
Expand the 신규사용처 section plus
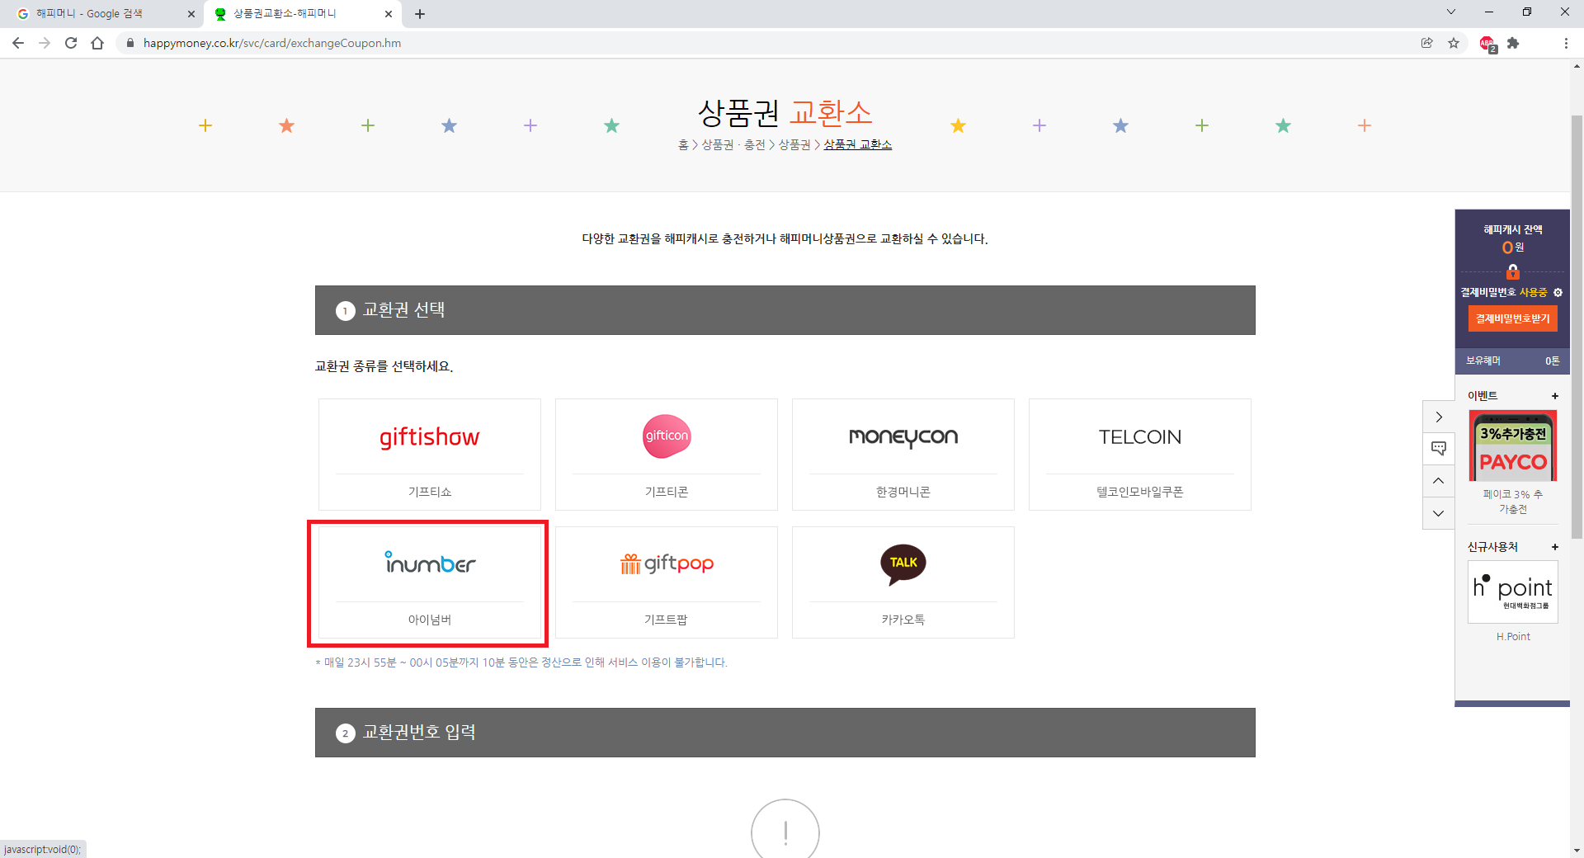tap(1555, 547)
